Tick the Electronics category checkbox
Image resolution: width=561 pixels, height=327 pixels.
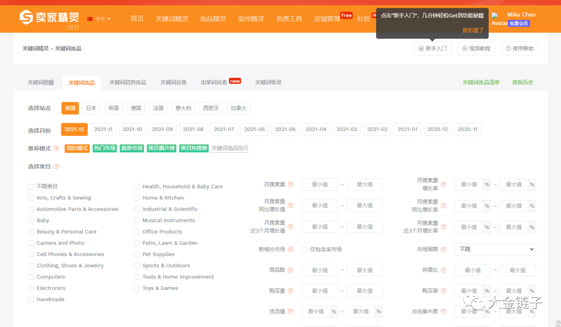tap(31, 288)
